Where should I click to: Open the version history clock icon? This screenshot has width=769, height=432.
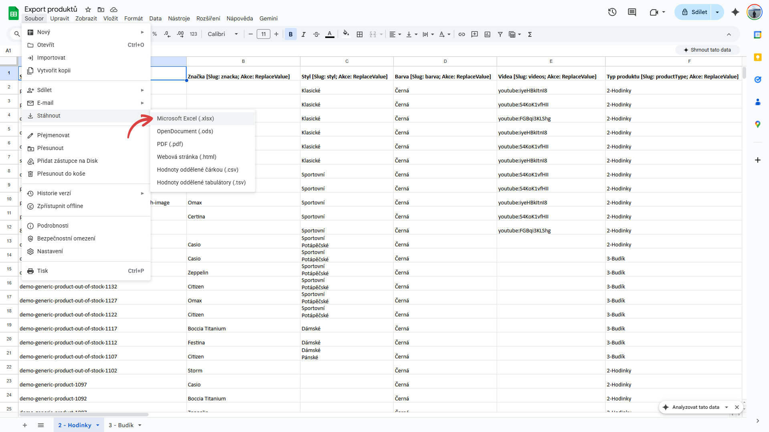pos(612,12)
